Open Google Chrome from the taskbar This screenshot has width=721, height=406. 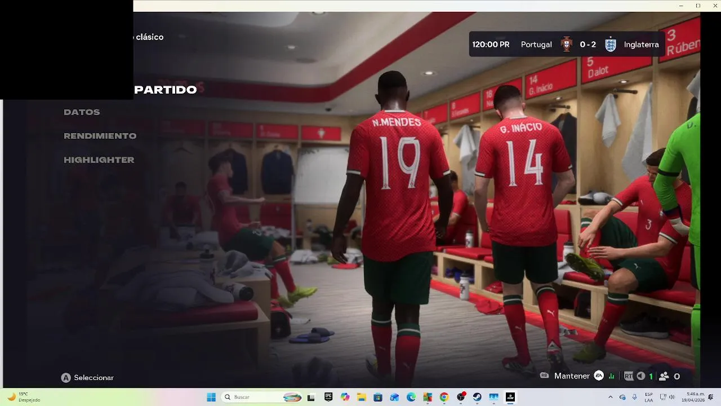(444, 397)
